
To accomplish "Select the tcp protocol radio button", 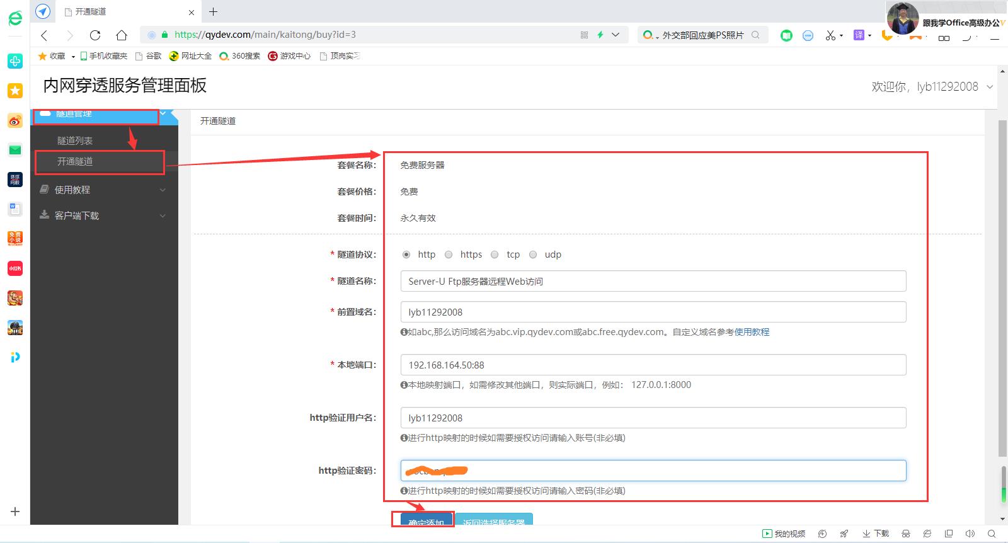I will pyautogui.click(x=495, y=254).
